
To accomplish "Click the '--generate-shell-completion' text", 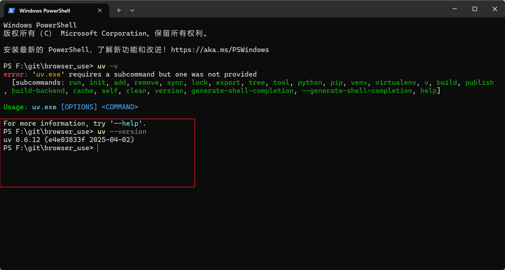I will pyautogui.click(x=357, y=91).
